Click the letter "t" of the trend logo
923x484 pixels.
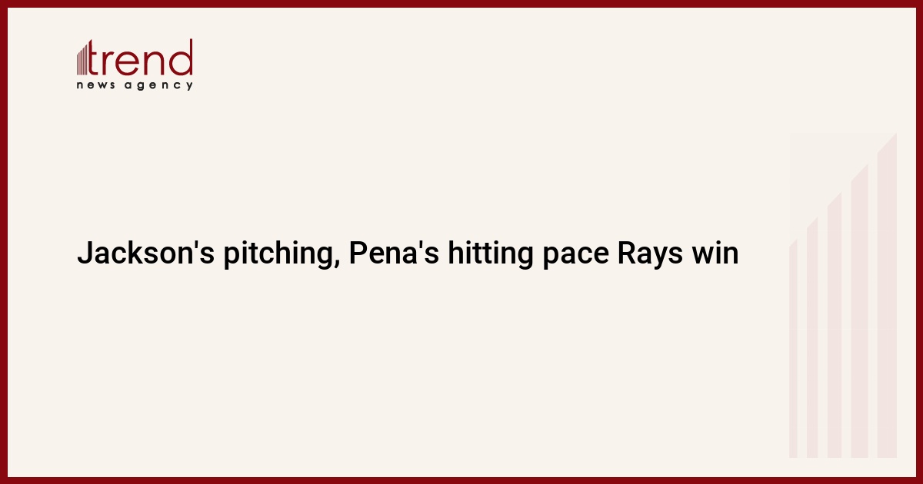(99, 59)
